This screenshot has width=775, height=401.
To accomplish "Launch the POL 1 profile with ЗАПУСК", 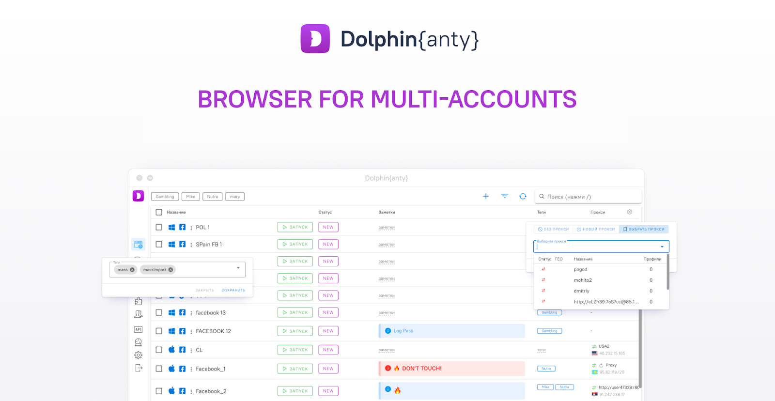I will 295,227.
